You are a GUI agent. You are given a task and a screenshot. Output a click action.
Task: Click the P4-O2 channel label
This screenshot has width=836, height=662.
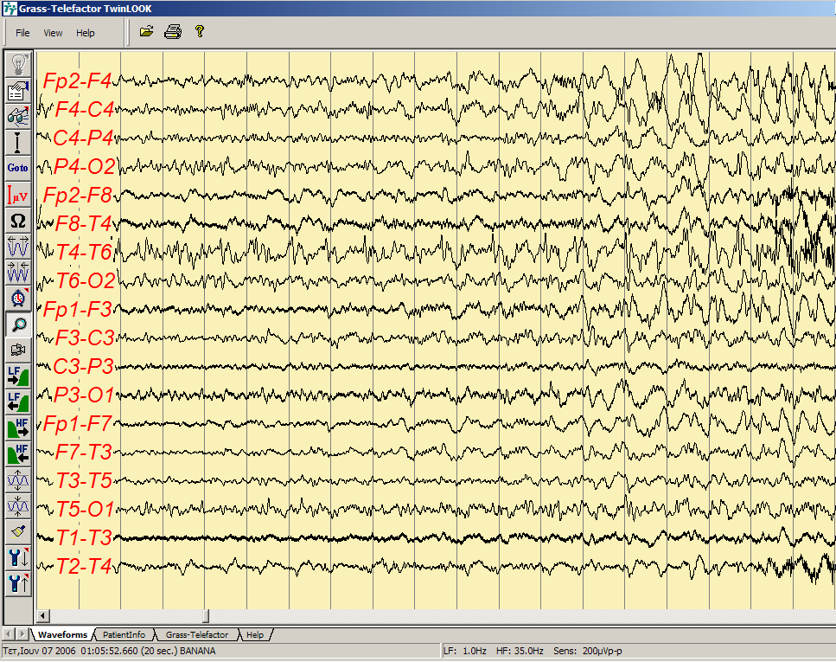pyautogui.click(x=84, y=166)
